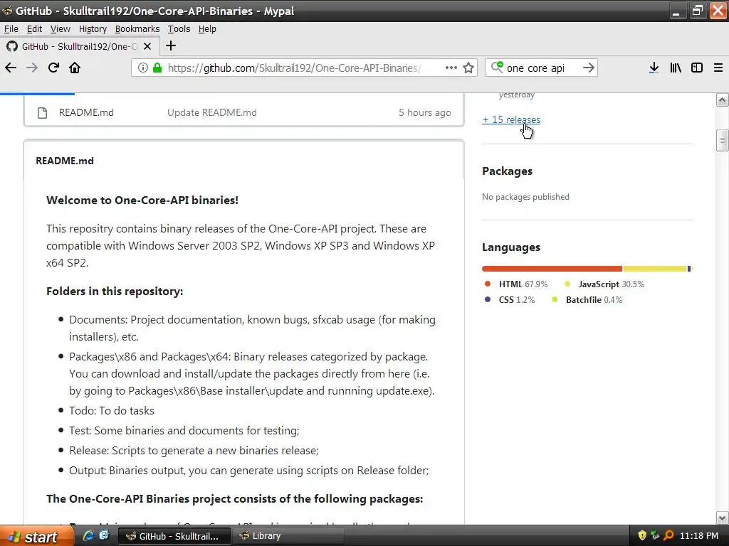Click 'Welcome to One-Core-API binaries!' heading

[x=142, y=200]
